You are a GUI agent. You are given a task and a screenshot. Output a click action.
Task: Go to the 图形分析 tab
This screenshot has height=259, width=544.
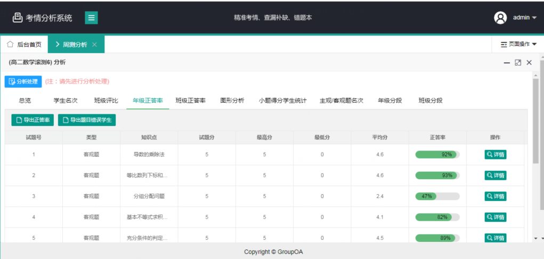click(x=232, y=101)
